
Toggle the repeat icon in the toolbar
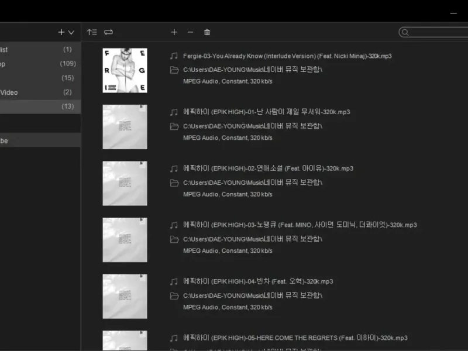point(108,32)
